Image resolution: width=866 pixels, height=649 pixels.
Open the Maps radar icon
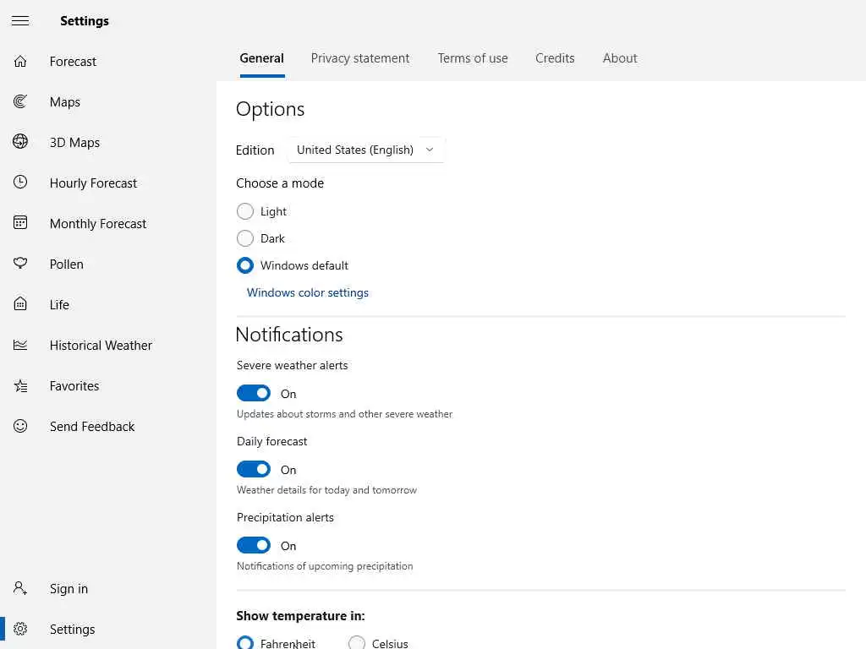click(20, 102)
